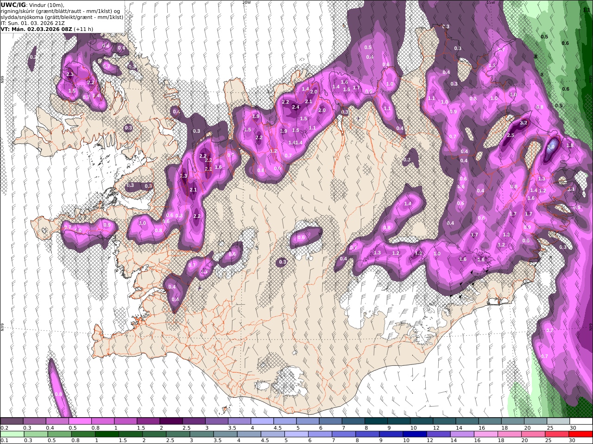
Task: Click the '2.5' precipitation value in the east
Action: click(511, 136)
